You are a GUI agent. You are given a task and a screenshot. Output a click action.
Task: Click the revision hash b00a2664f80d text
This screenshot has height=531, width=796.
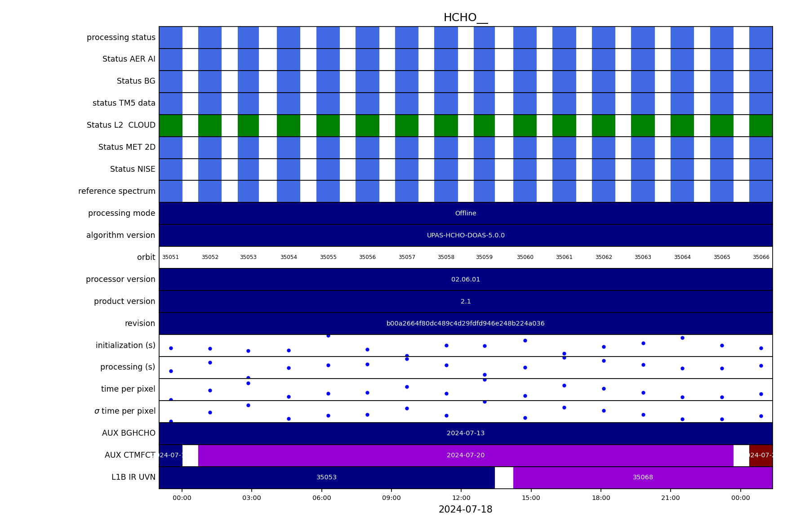click(x=465, y=323)
